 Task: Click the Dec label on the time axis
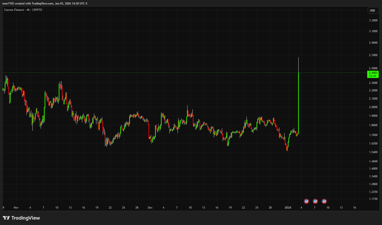(150, 207)
